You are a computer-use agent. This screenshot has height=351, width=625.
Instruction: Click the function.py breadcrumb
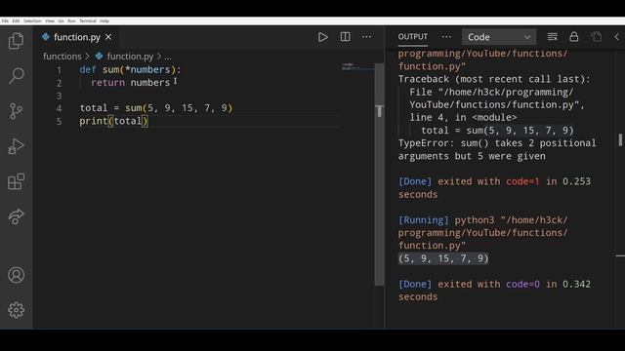point(130,57)
